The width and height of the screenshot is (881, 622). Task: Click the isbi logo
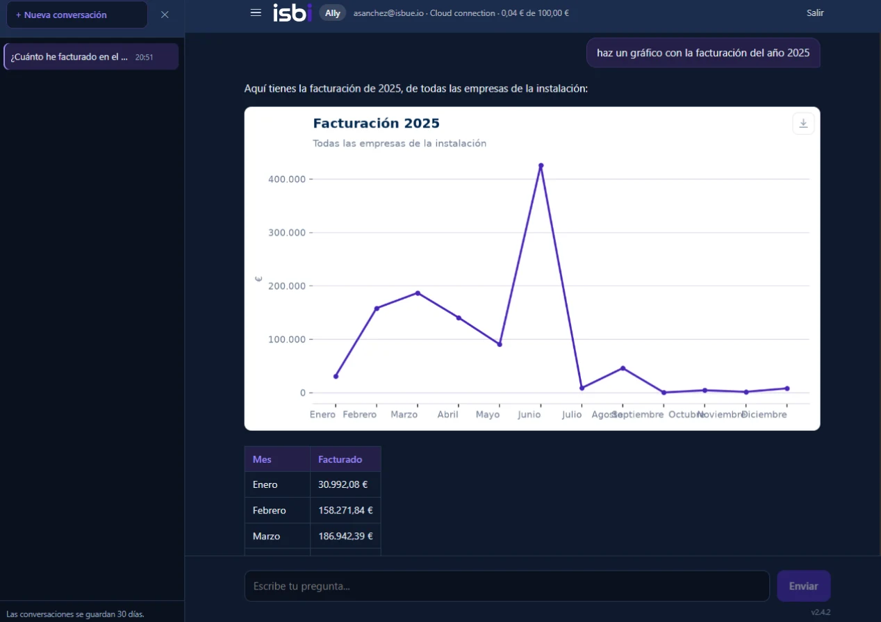pos(293,13)
